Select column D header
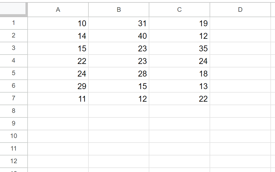Image resolution: width=275 pixels, height=172 pixels. coord(240,10)
